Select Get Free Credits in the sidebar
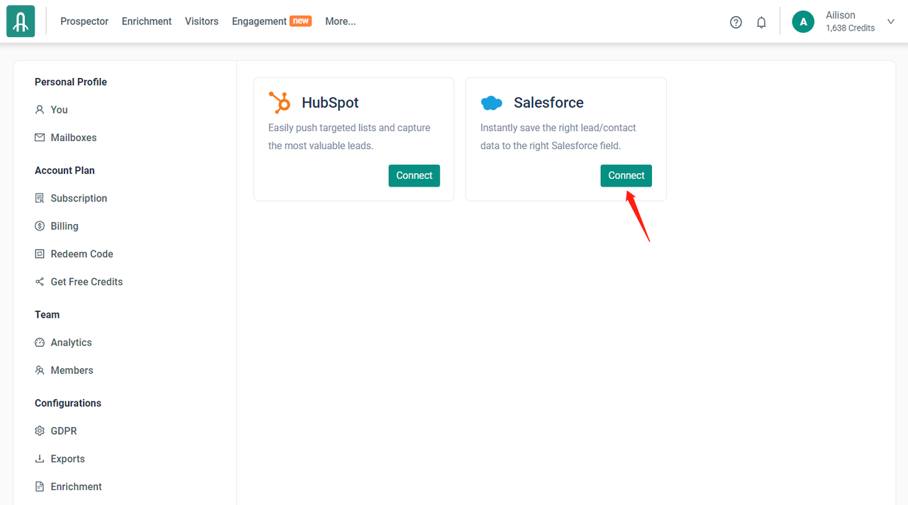Image resolution: width=908 pixels, height=505 pixels. click(x=87, y=282)
